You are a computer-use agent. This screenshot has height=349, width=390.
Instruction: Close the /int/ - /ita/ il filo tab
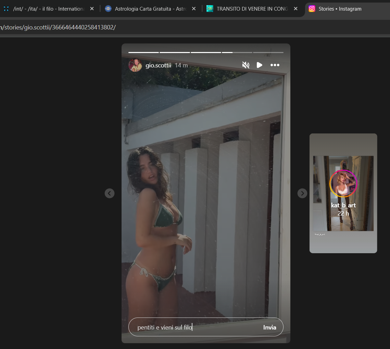92,9
